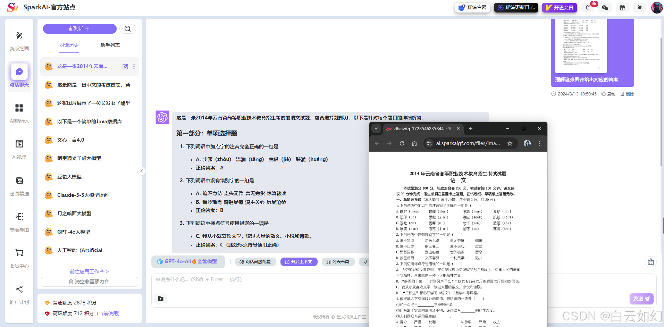Switch to the 助手列表 tab

tap(110, 45)
